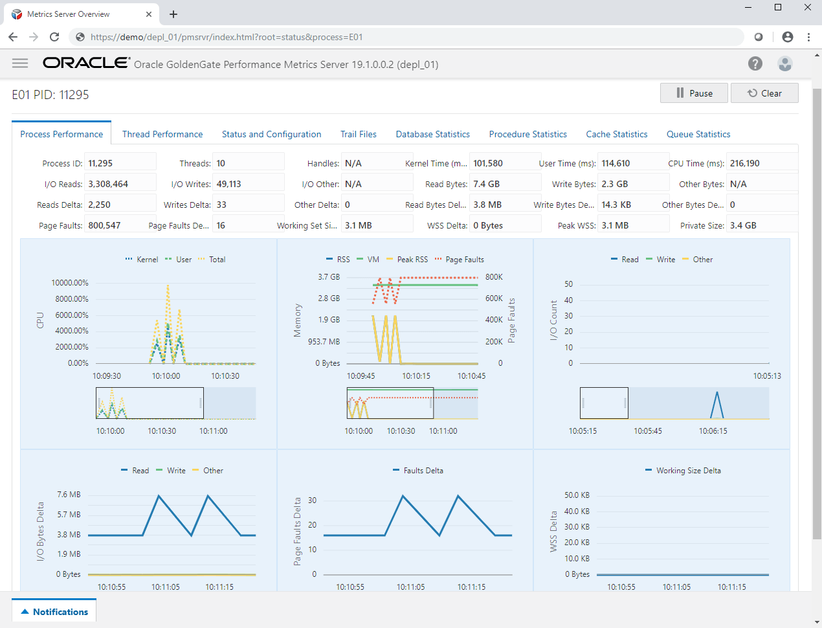
Task: Open the Database Statistics tab
Action: 432,134
